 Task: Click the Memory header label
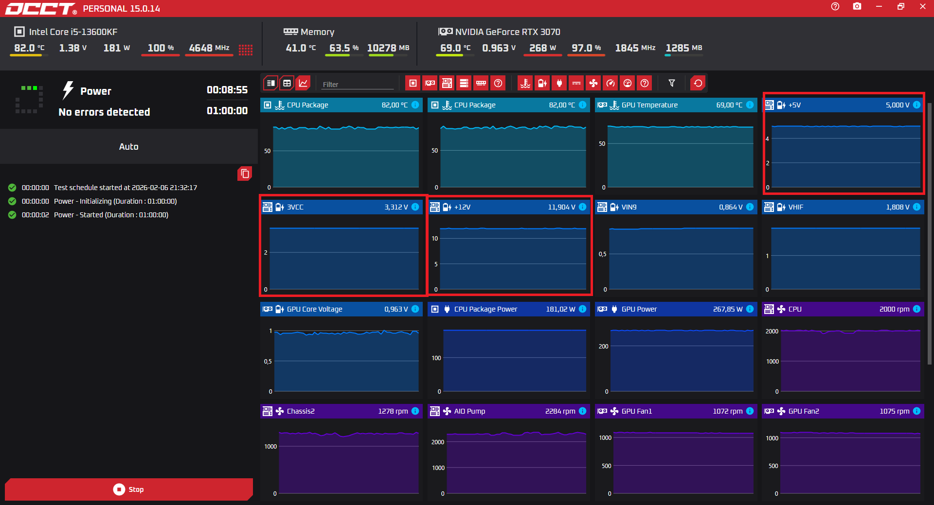coord(317,32)
